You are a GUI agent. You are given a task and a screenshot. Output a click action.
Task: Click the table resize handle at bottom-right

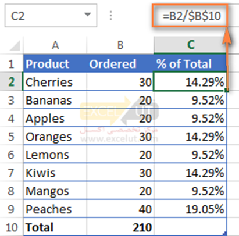click(225, 234)
